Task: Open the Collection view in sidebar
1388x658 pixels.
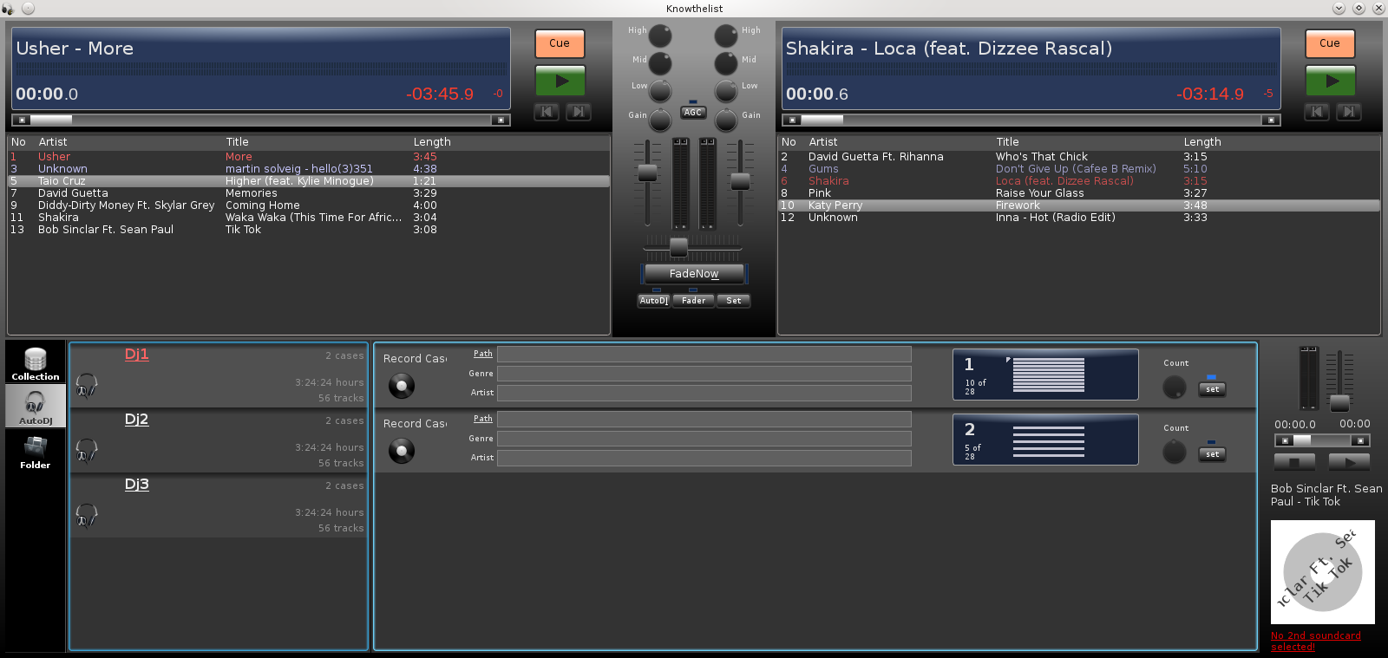Action: [x=36, y=362]
